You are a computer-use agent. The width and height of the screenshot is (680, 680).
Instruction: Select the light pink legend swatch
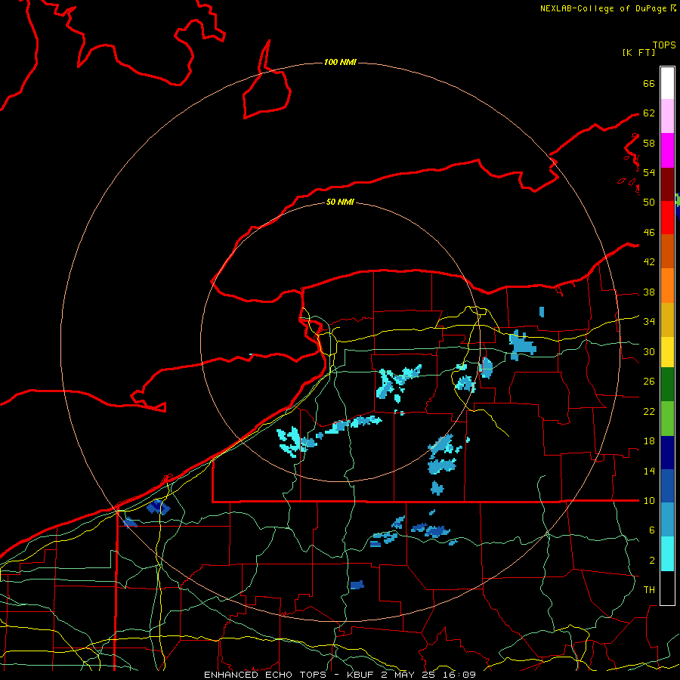click(667, 116)
